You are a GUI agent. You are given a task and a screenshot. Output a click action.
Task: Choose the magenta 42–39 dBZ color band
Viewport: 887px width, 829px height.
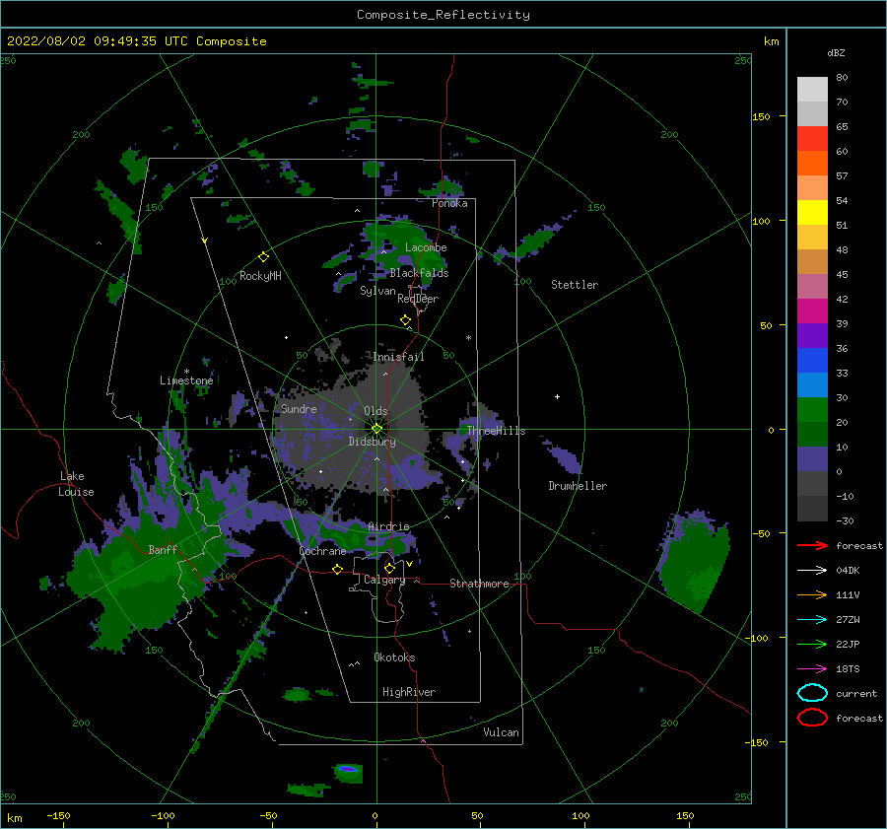[812, 311]
